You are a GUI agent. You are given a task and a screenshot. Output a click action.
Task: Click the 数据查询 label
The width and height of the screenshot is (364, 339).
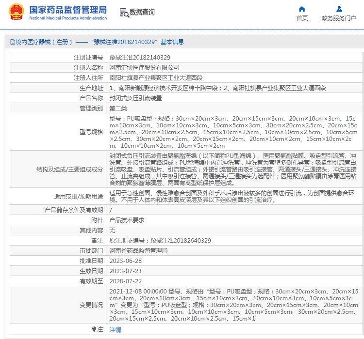[x=142, y=12]
